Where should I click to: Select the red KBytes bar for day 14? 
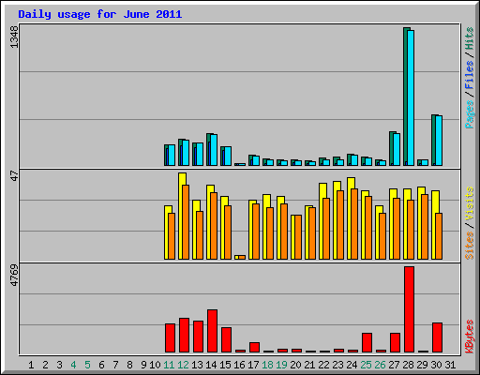coord(212,331)
